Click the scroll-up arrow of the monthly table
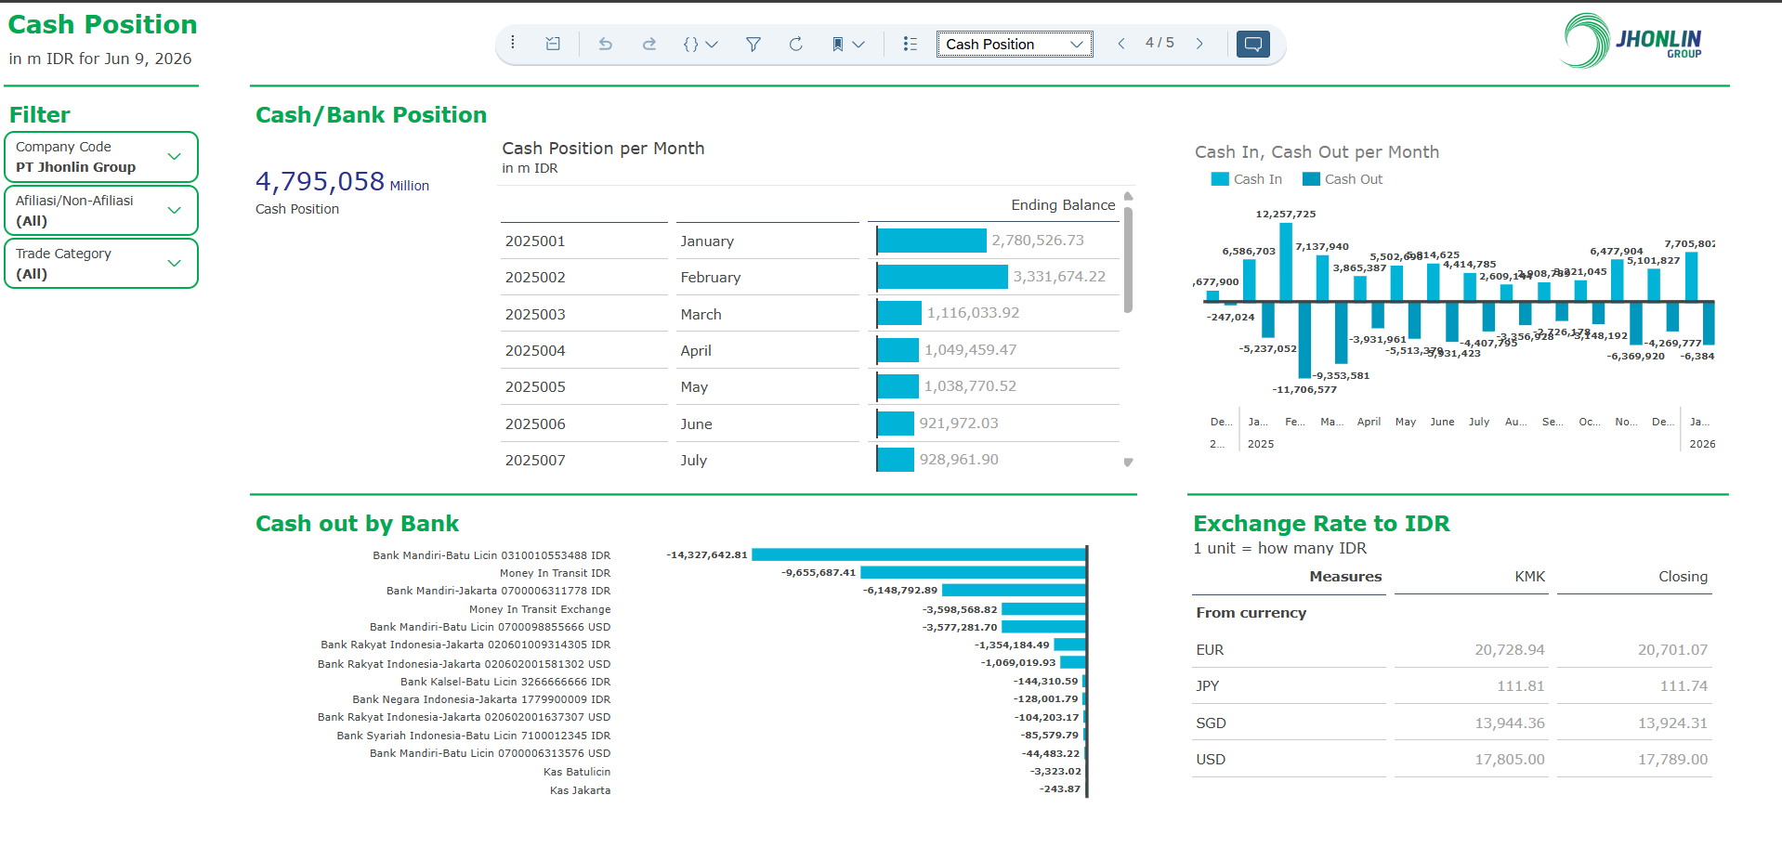The image size is (1782, 847). [1128, 196]
